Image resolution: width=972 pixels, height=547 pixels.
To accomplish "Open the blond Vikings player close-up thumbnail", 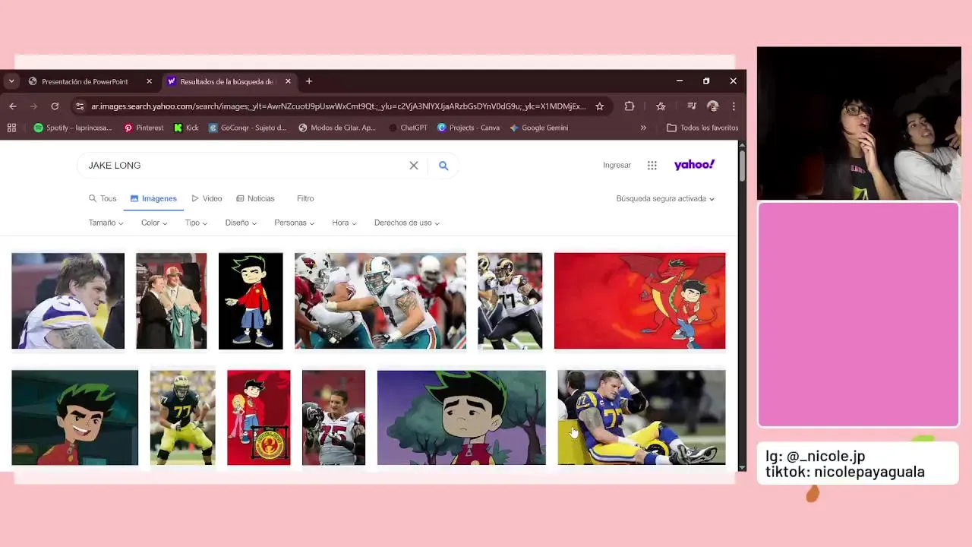I will pyautogui.click(x=68, y=301).
